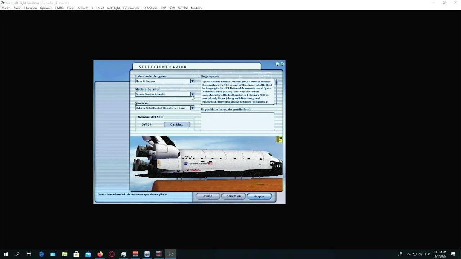The image size is (461, 259).
Task: Minimize the Seleccionar avión dialog
Action: pos(277,64)
